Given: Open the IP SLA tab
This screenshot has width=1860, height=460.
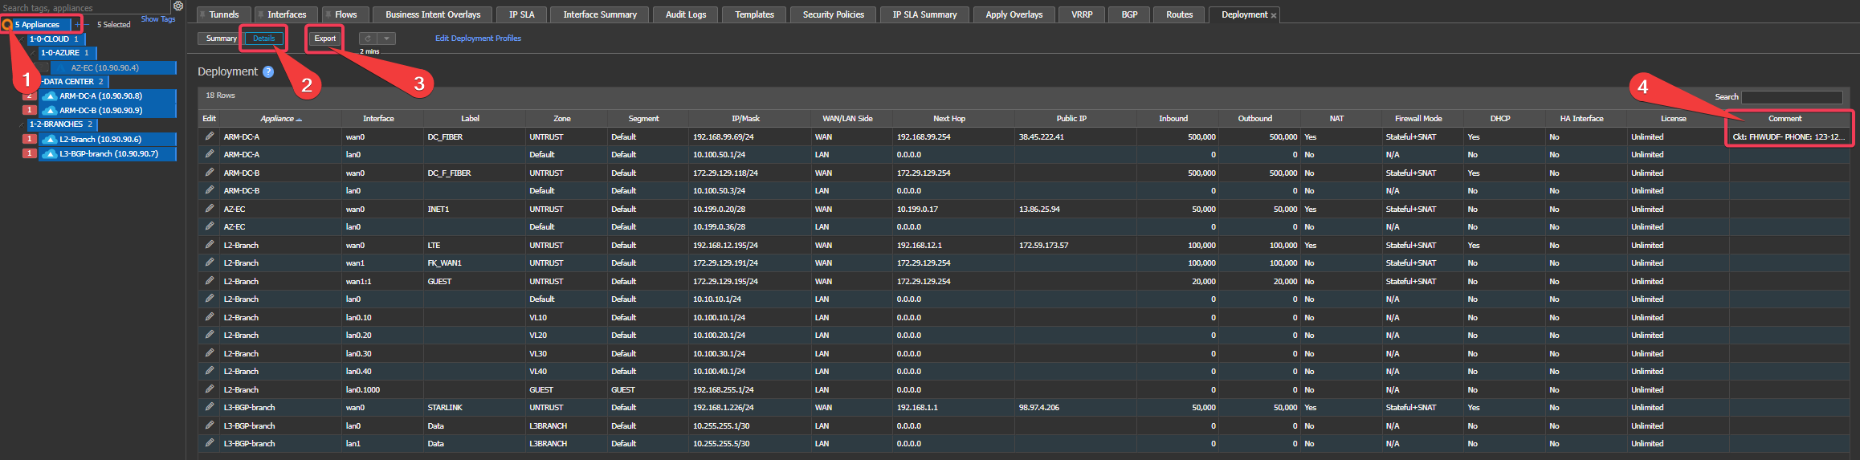Looking at the screenshot, I should click(521, 14).
